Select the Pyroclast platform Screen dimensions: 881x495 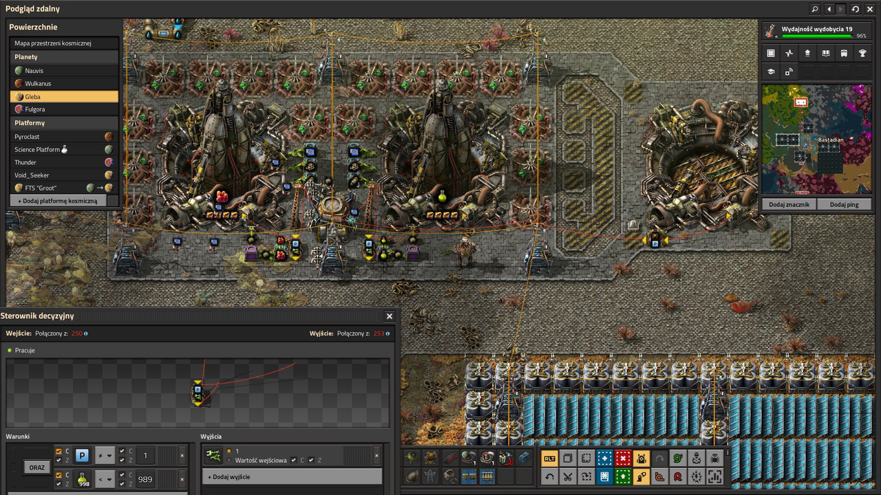coord(64,136)
